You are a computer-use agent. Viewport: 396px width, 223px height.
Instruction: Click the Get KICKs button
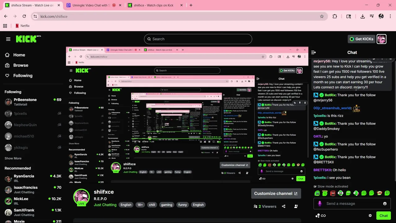(362, 39)
